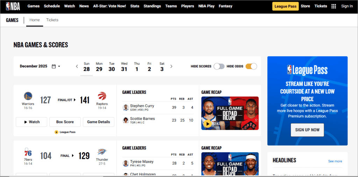Click Stephen Curry's headshot icon
Viewport: 358px width, 177px height.
126,108
